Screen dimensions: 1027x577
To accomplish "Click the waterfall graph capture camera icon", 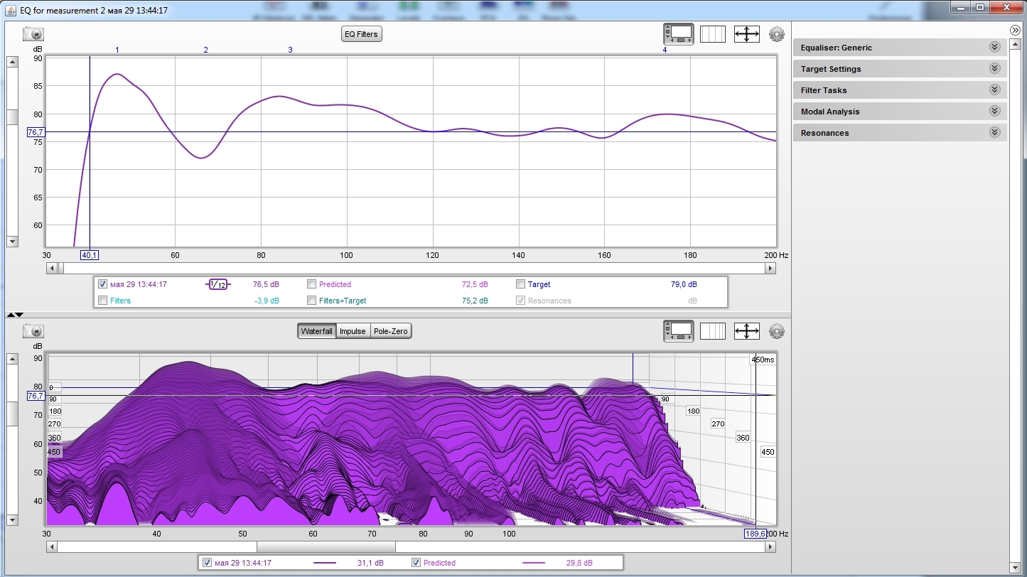I will click(x=33, y=331).
